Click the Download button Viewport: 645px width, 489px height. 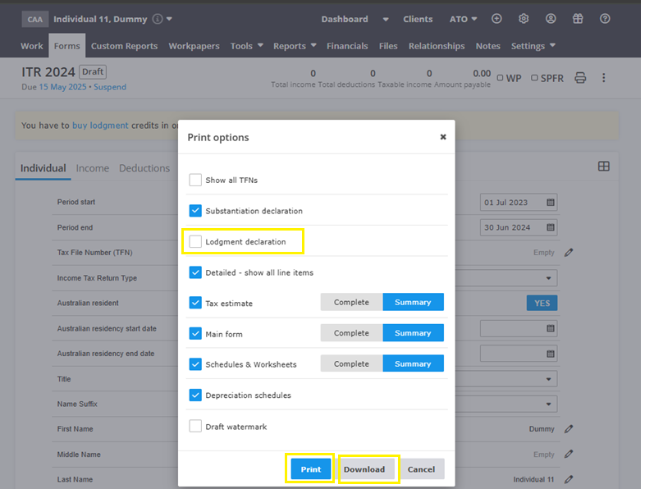pos(364,468)
